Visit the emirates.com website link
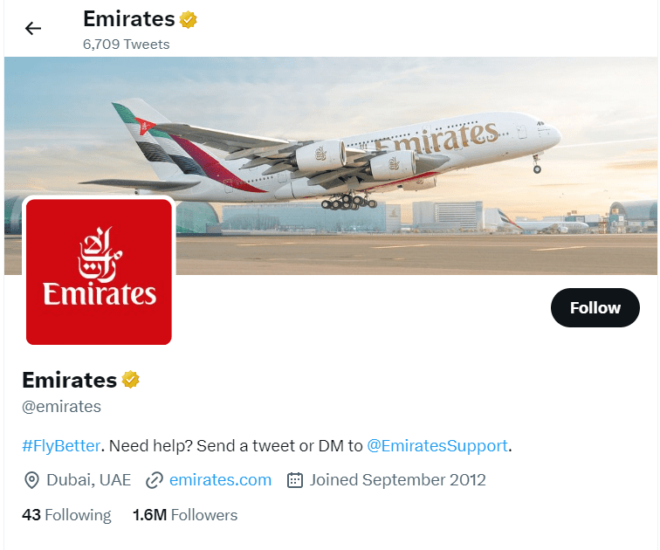Viewport: 660px width, 550px height. tap(220, 480)
